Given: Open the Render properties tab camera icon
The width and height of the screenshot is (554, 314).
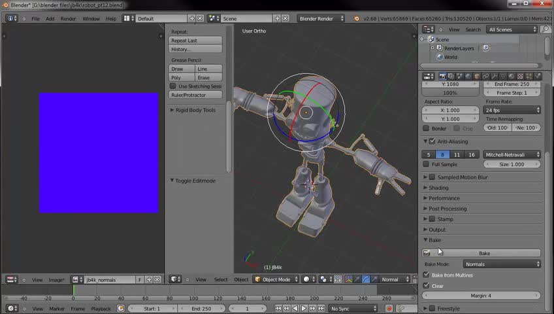Looking at the screenshot, I should click(442, 77).
